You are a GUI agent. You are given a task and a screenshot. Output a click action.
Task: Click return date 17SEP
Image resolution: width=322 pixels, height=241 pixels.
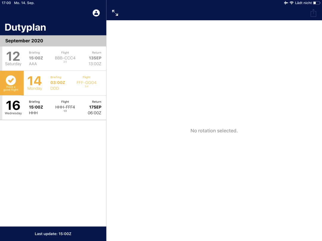click(95, 107)
